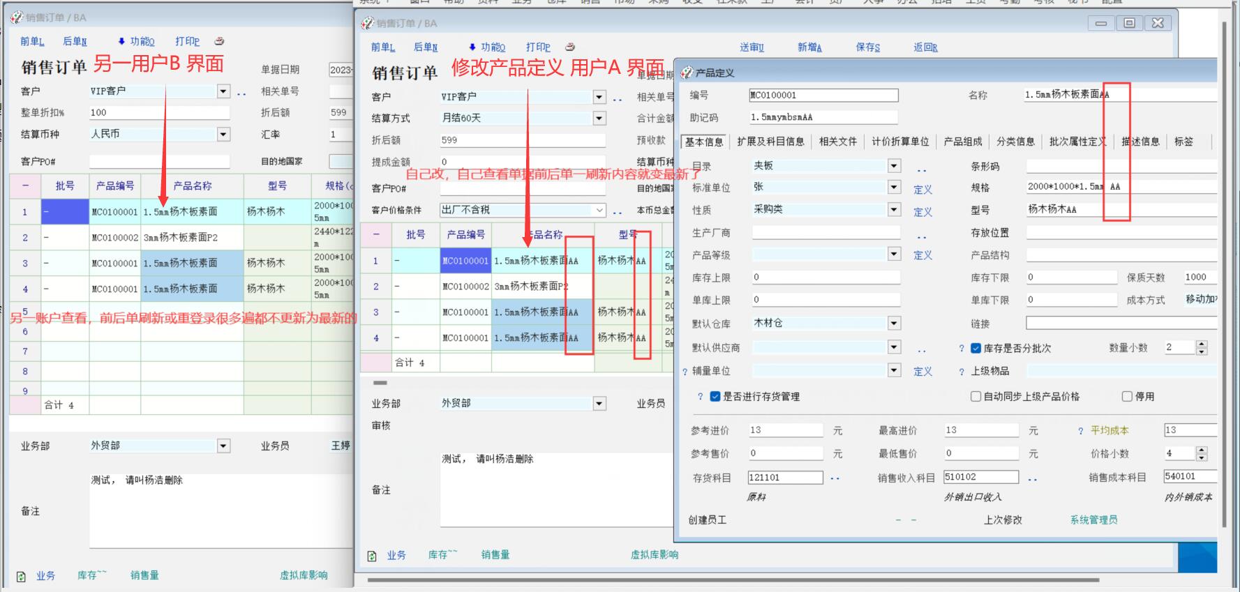Screen dimensions: 1240x592
Task: Expand the 目录 dropdown showing 夹板
Action: click(894, 166)
